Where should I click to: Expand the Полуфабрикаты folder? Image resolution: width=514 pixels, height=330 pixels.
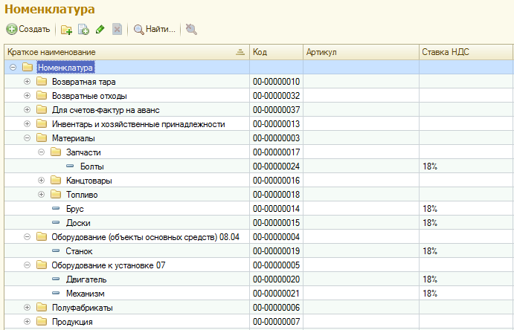coord(28,308)
